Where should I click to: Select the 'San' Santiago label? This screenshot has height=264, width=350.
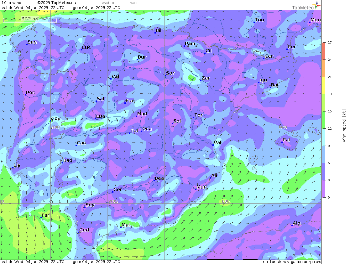pyautogui.click(x=32, y=42)
